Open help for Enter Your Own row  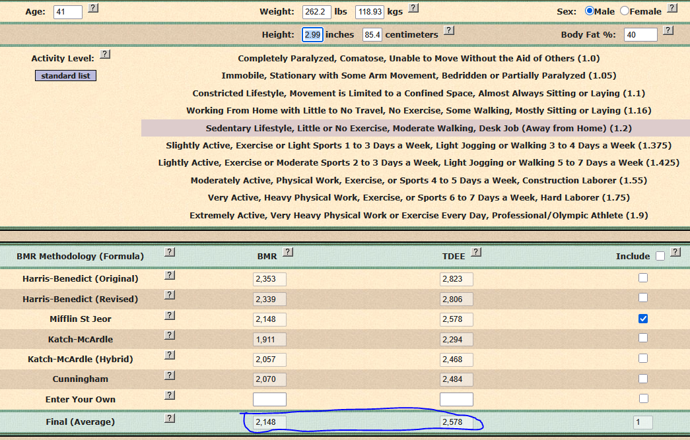pos(170,395)
